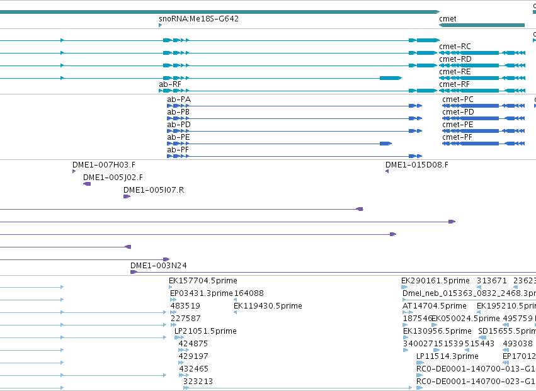
Task: Click the cmet-PC protein label
Action: coord(458,99)
